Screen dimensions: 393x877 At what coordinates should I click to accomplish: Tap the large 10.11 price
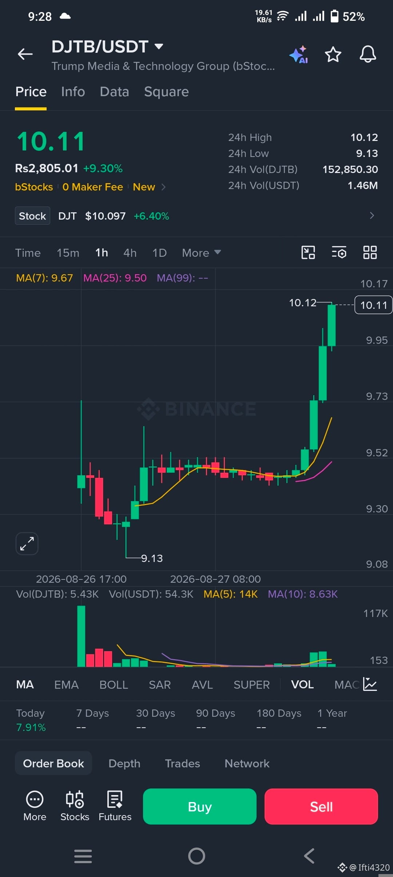pos(51,141)
